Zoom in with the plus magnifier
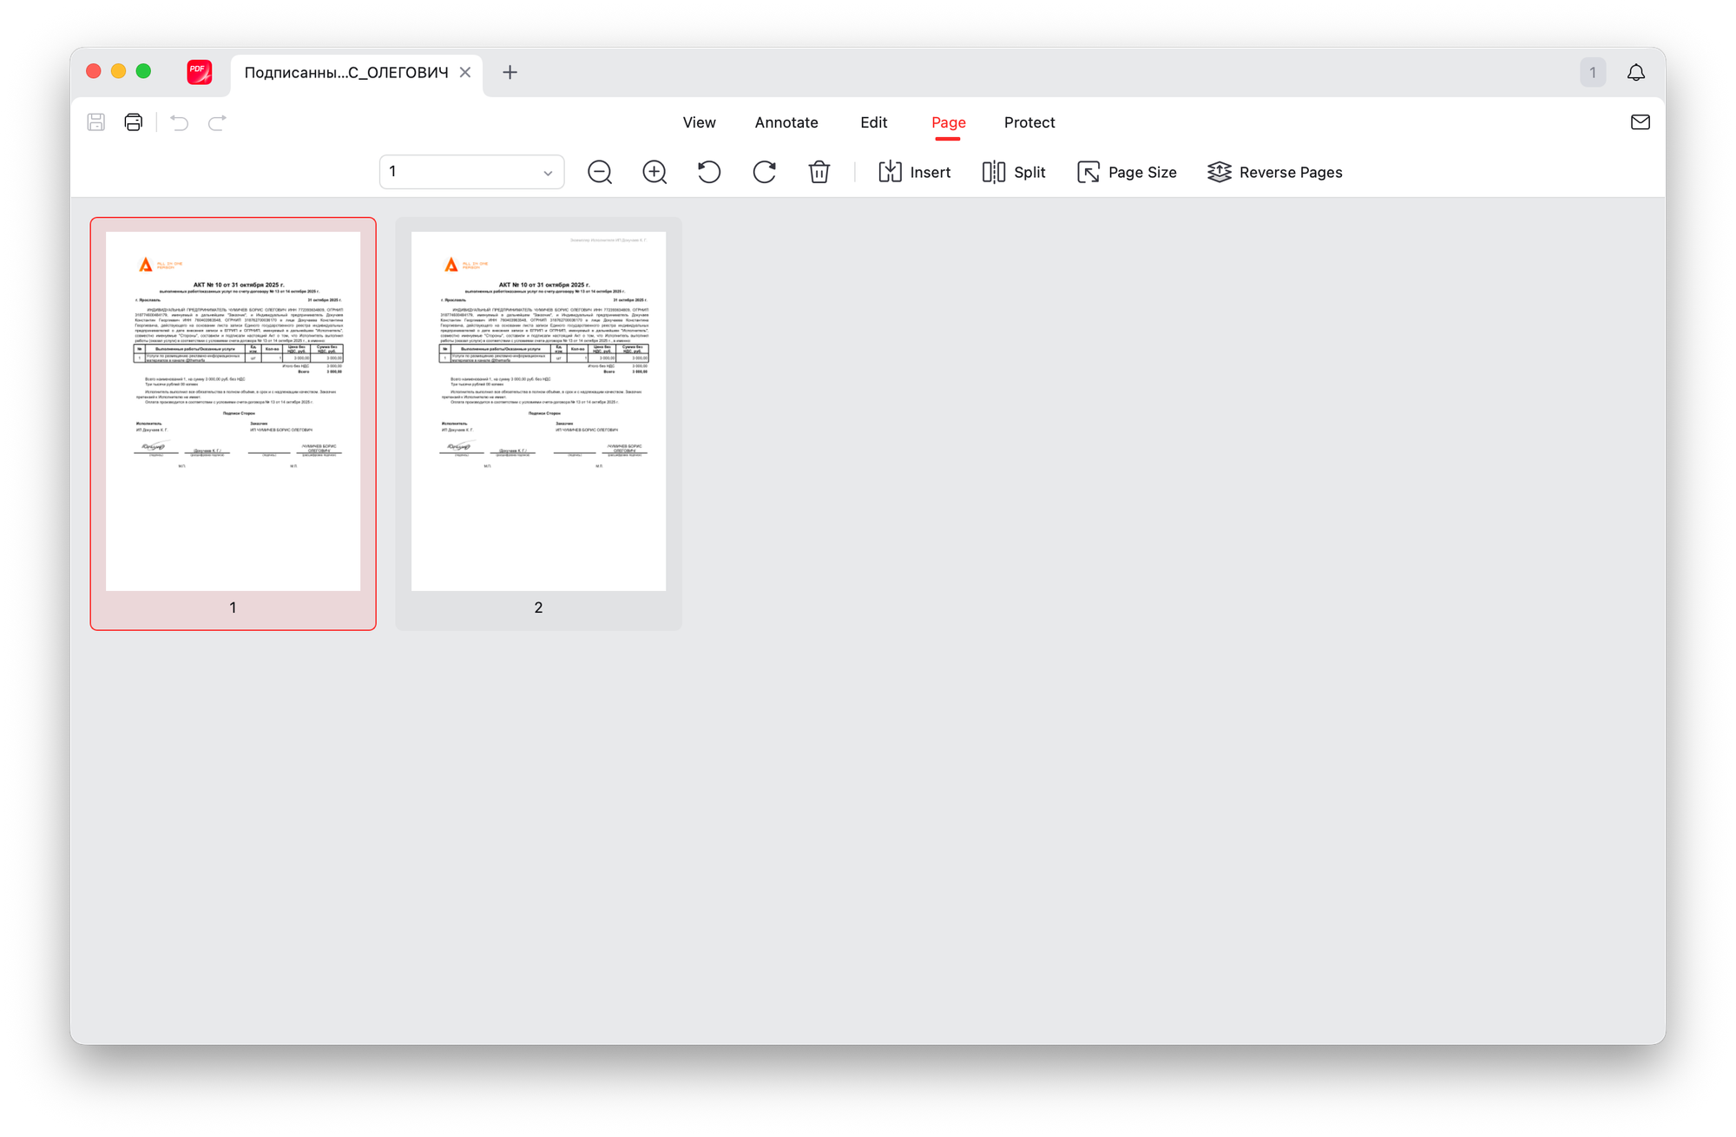The image size is (1736, 1137). click(x=654, y=172)
